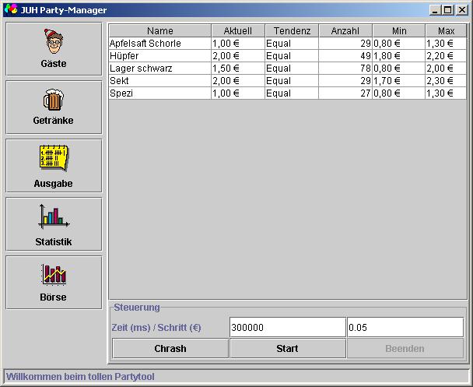The image size is (473, 387).
Task: Open Statistik with the bar chart icon
Action: tap(54, 224)
